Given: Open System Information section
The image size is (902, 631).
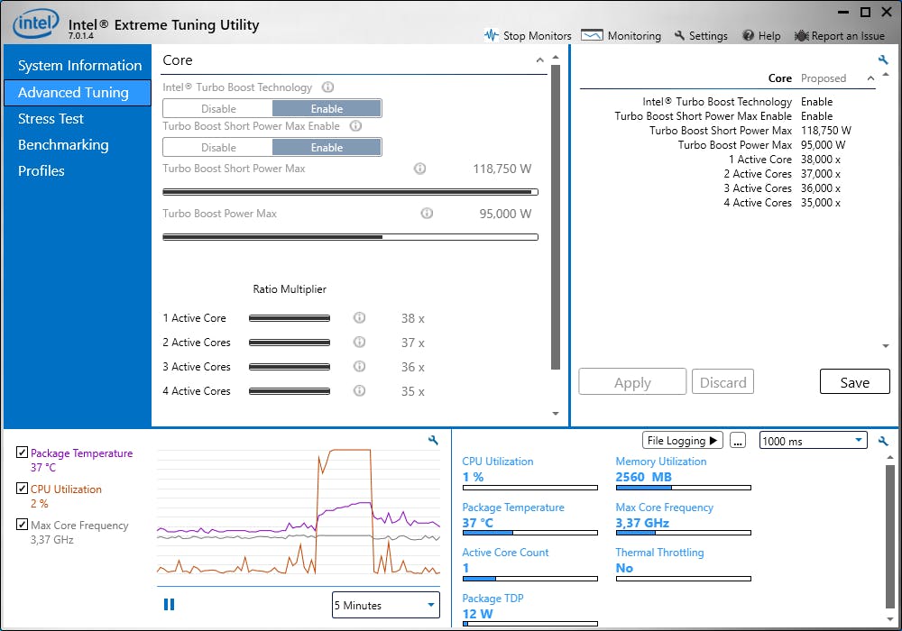Looking at the screenshot, I should click(79, 66).
